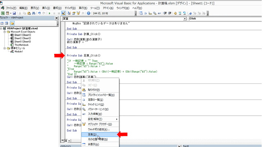The height and width of the screenshot is (147, 263).
Task: Click Quick Info icon in Edit toolbar
Action: (150, 13)
